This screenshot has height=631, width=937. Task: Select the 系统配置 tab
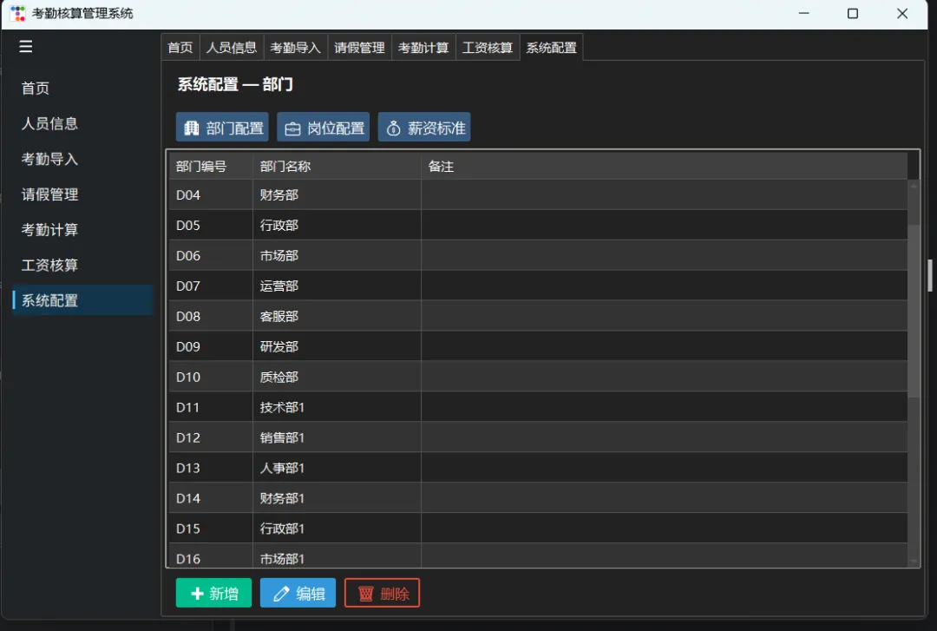pyautogui.click(x=552, y=47)
